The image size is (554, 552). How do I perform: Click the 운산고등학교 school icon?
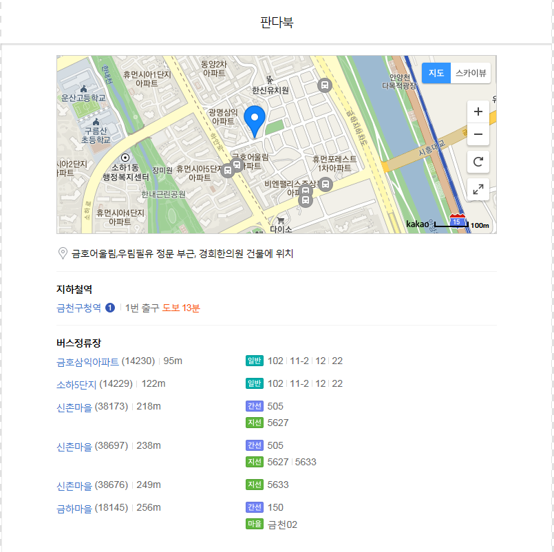pos(84,88)
